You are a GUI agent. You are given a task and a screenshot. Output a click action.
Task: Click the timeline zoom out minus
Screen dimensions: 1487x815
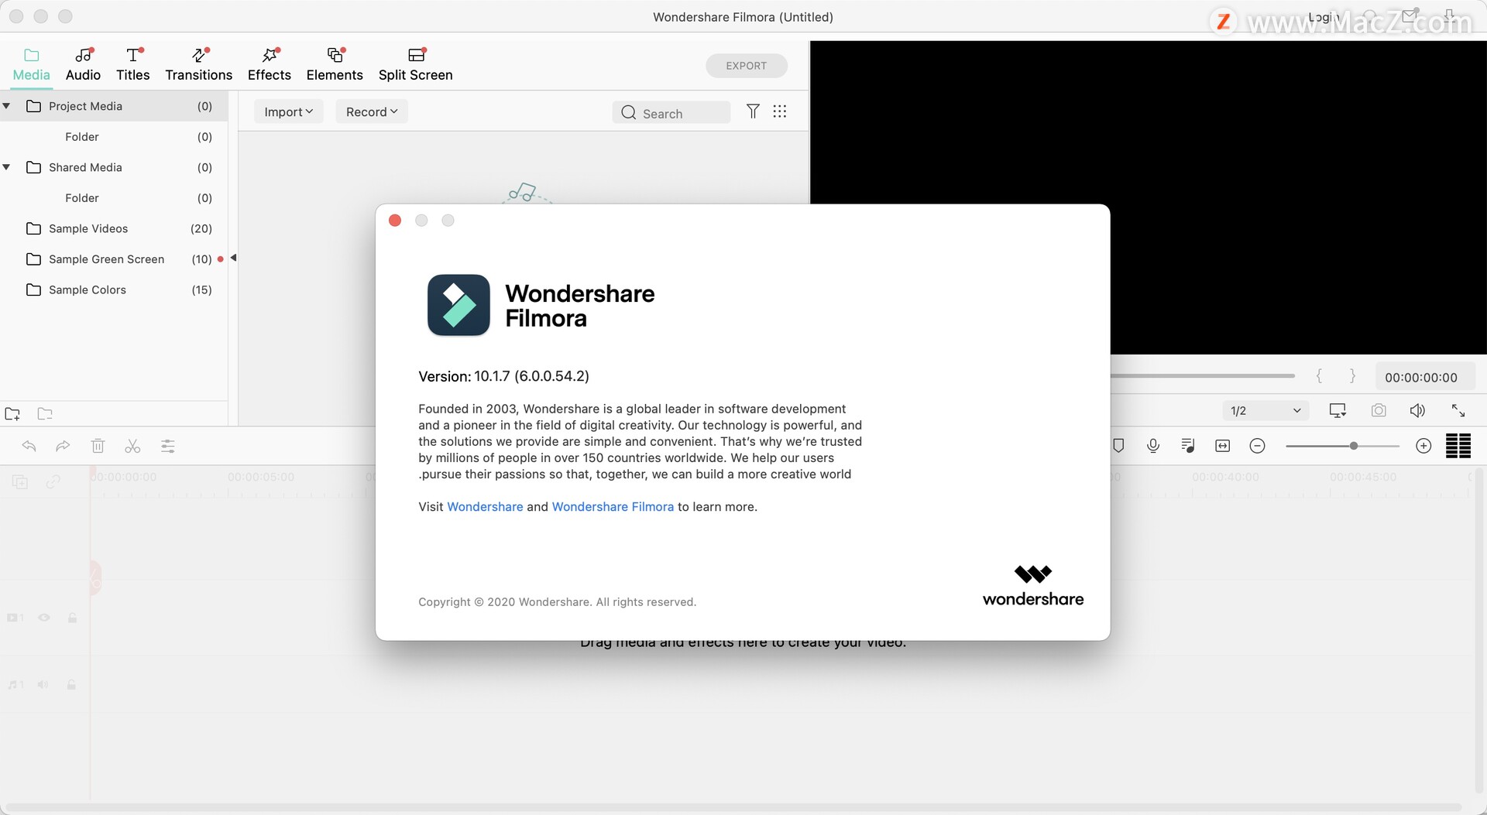(1257, 446)
